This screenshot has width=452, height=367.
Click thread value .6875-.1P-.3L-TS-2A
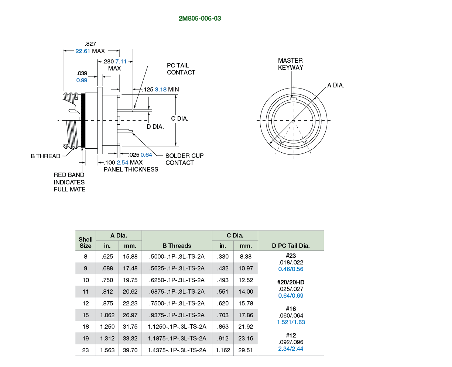point(177,291)
